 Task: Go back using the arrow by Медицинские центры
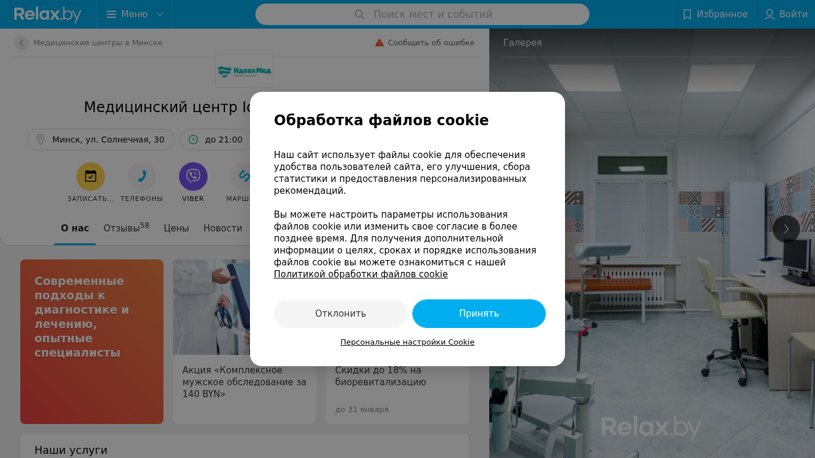coord(21,43)
